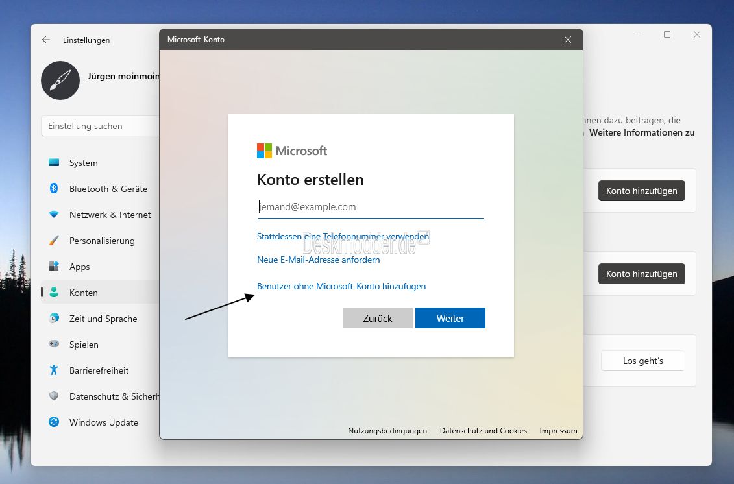The image size is (734, 484).
Task: Click the lower Konto hinzufügen button
Action: click(641, 274)
